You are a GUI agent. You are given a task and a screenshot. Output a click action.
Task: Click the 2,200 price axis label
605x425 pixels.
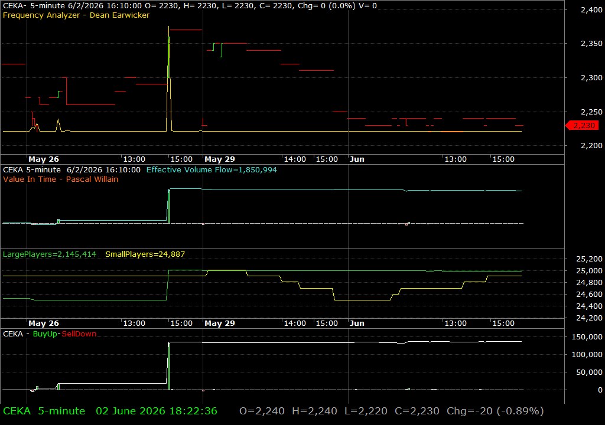point(591,145)
